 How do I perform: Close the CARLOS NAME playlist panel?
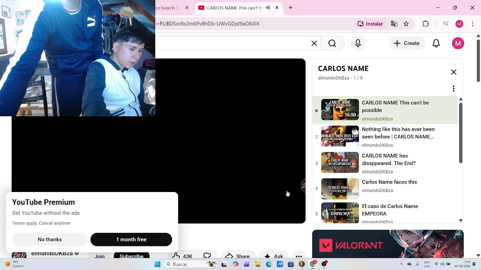[454, 72]
